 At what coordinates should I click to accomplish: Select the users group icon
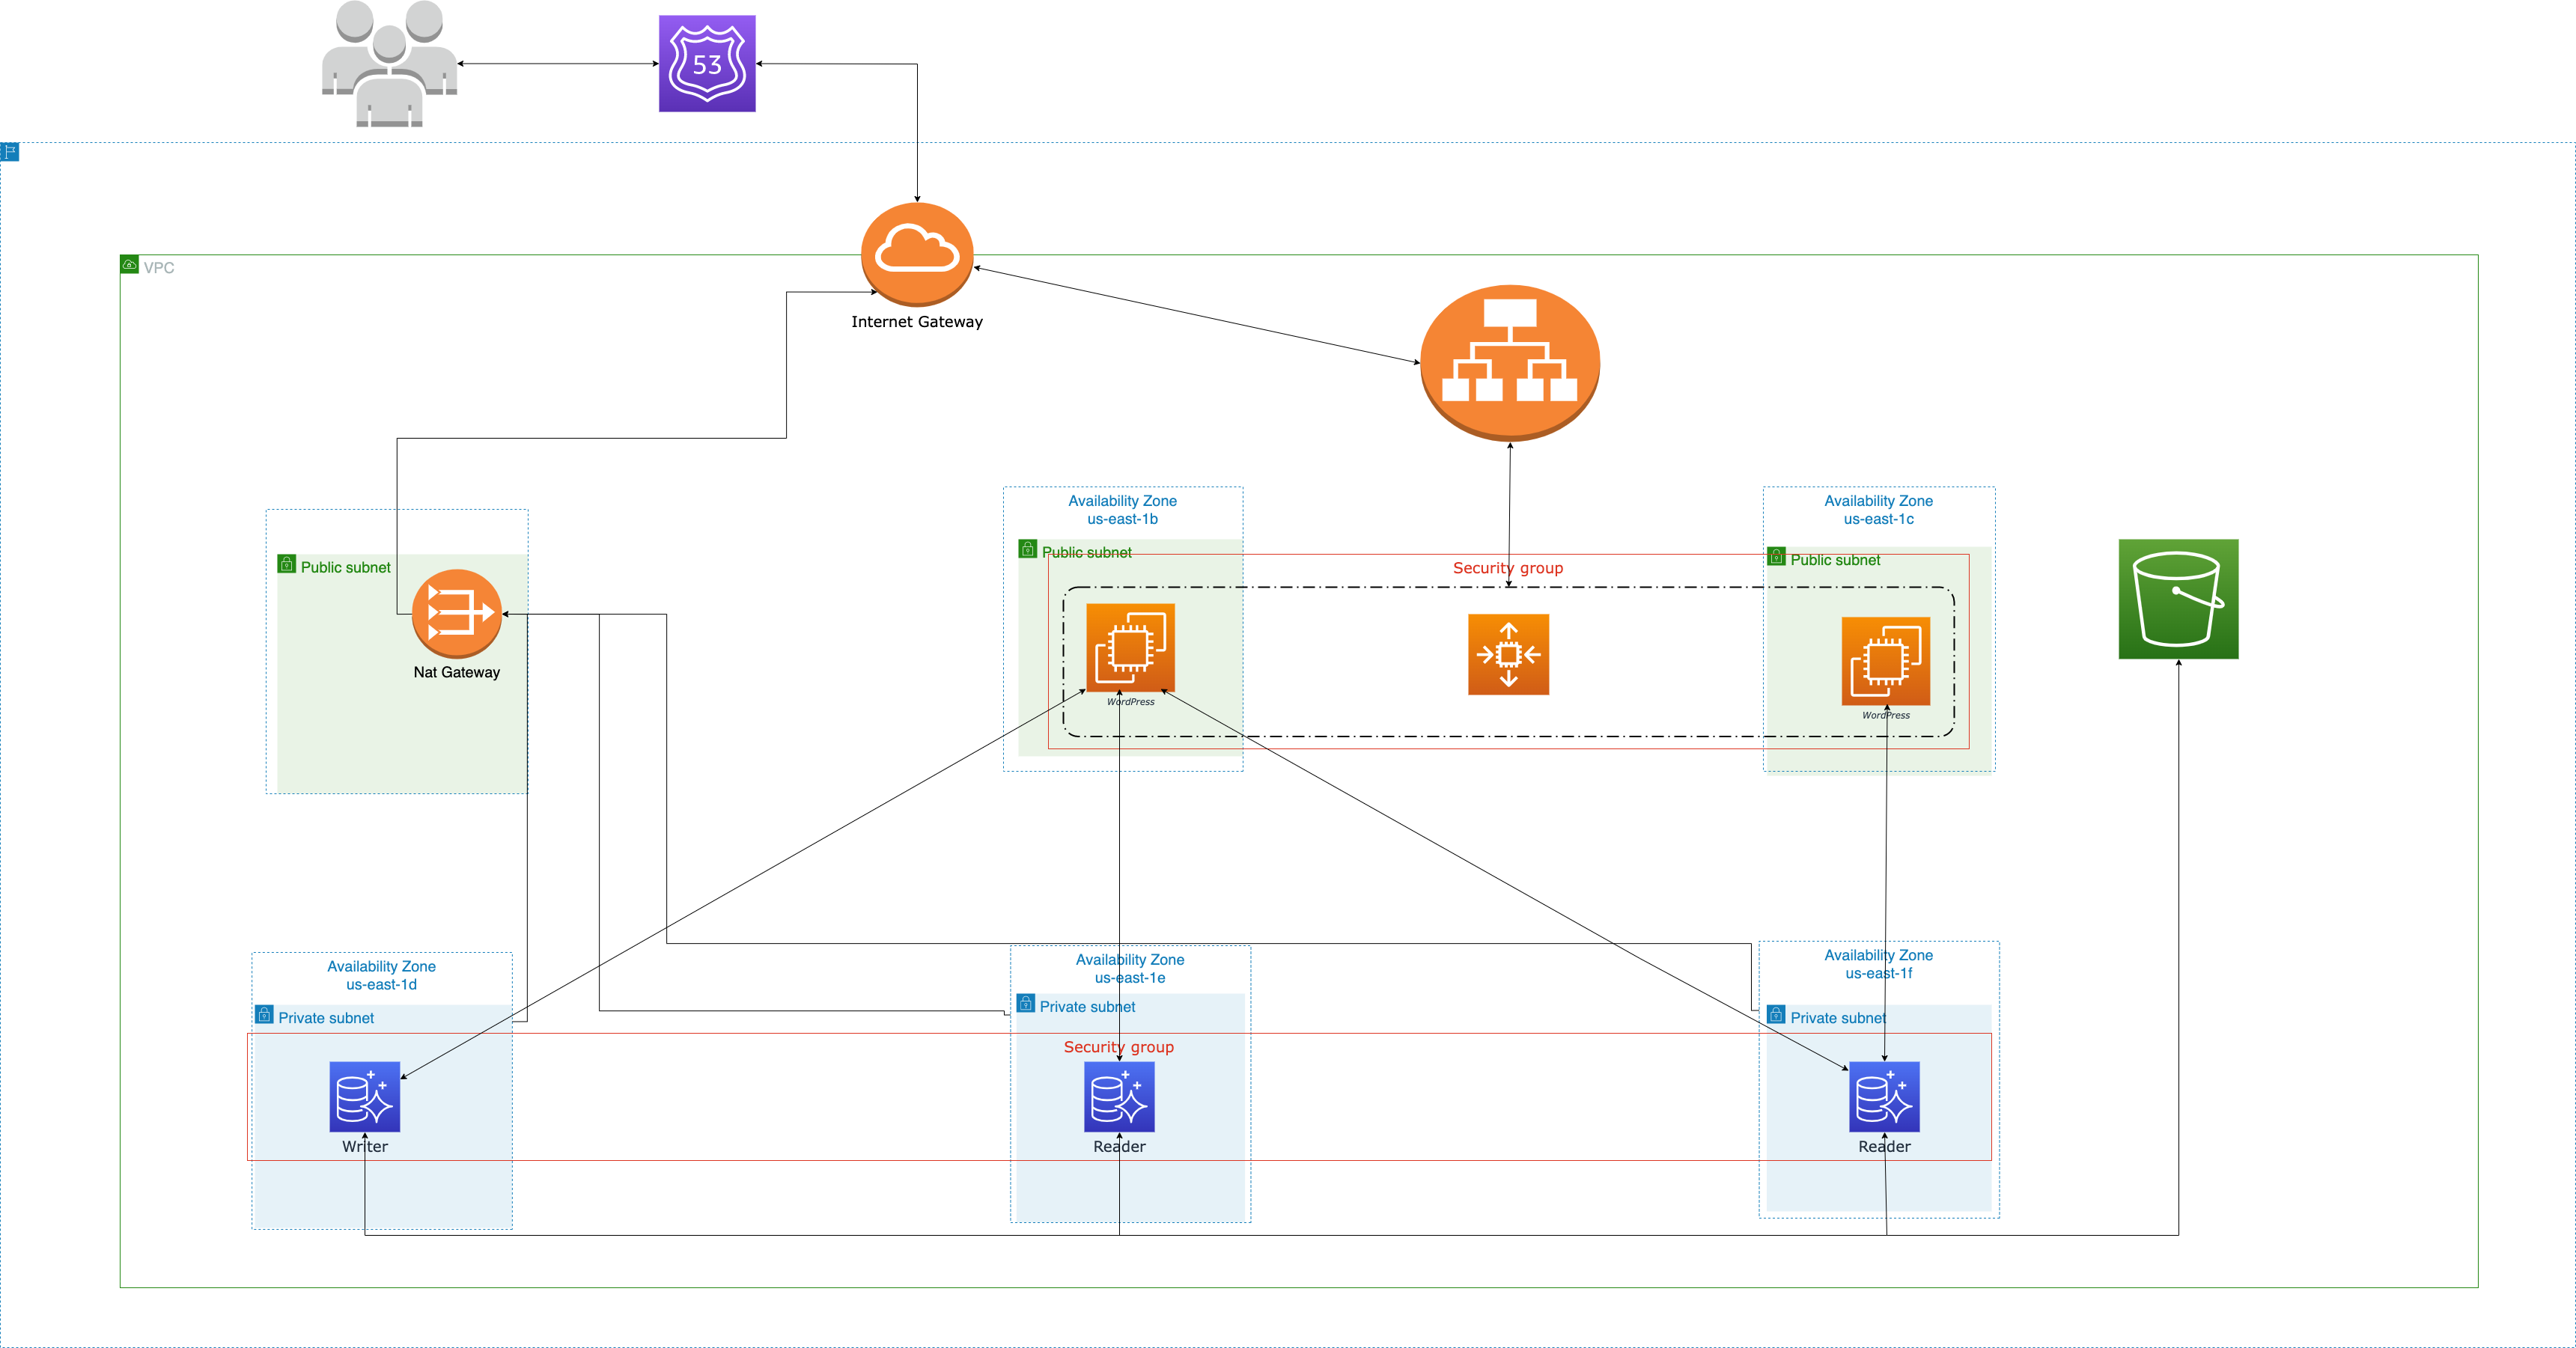389,65
